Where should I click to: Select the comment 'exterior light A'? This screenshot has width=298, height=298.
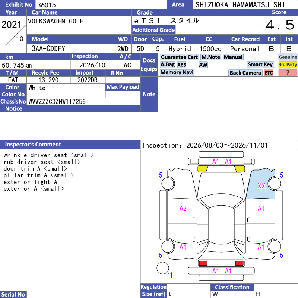pyautogui.click(x=31, y=182)
